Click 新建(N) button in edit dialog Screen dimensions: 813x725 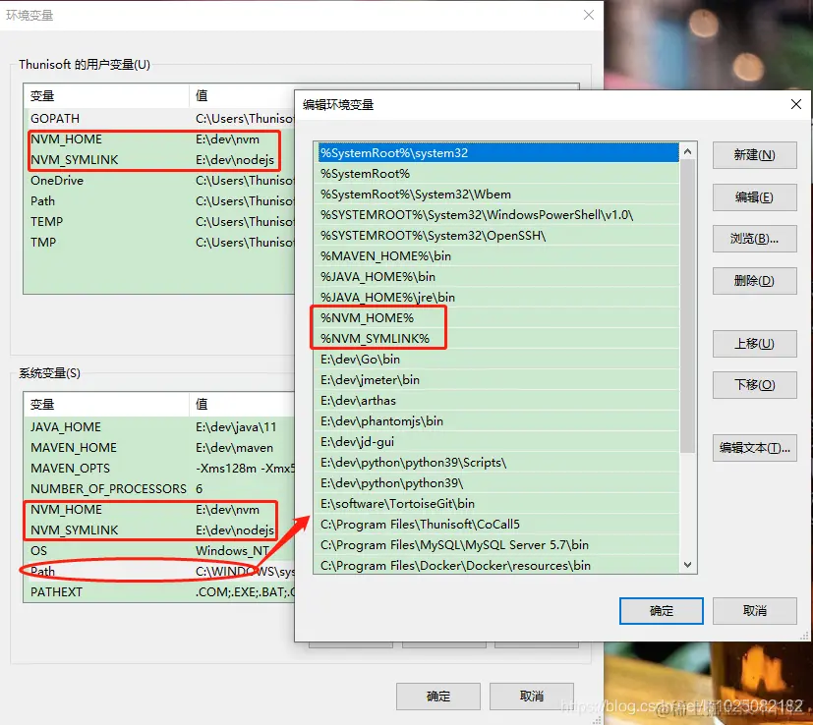[x=754, y=155]
